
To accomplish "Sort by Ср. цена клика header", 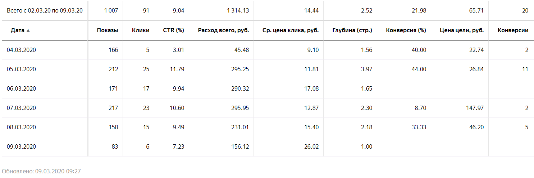I will 291,30.
